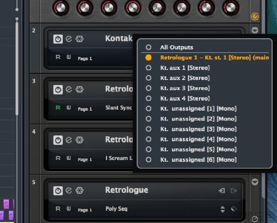Open the Slant Sync preset name on slot 3
277x223 pixels.
[x=119, y=108]
